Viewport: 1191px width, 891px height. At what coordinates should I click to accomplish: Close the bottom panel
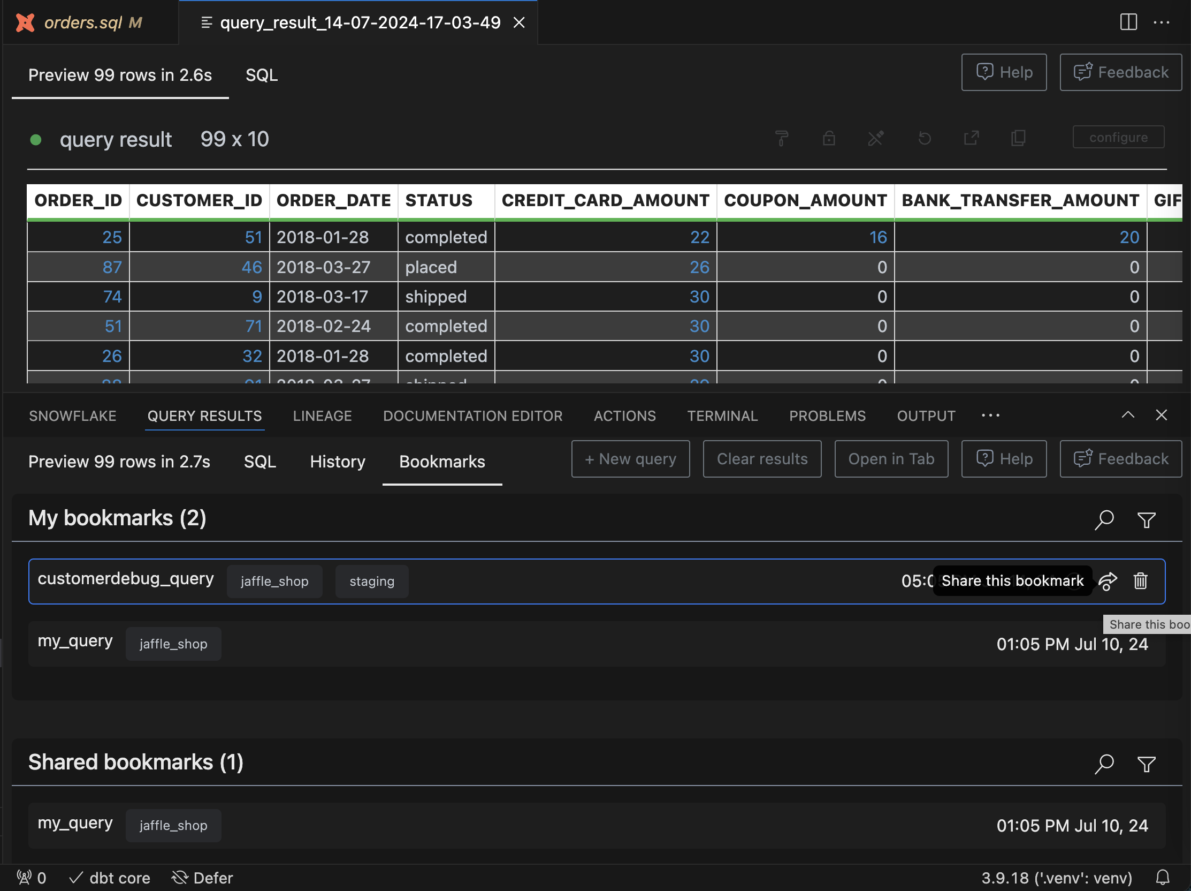tap(1162, 415)
